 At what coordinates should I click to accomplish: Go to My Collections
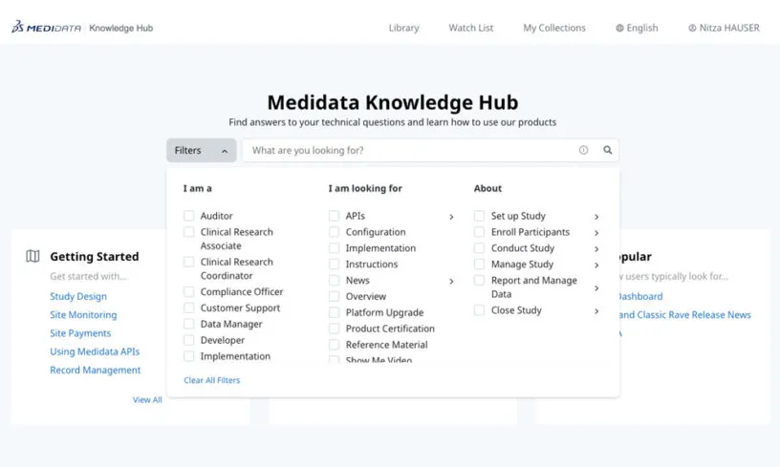pos(554,29)
